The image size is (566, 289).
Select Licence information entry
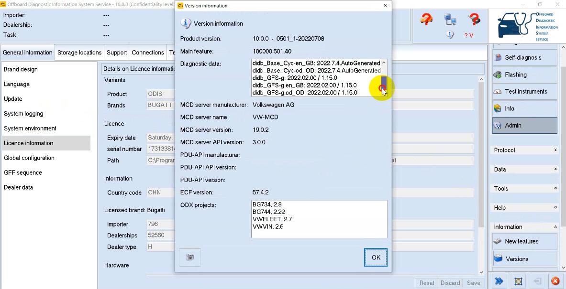[x=46, y=143]
